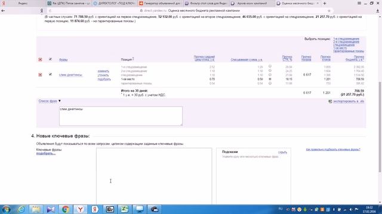The image size is (382, 214).
Task: Choose гарантированные показы link under Выбрать позицию
Action: click(349, 51)
